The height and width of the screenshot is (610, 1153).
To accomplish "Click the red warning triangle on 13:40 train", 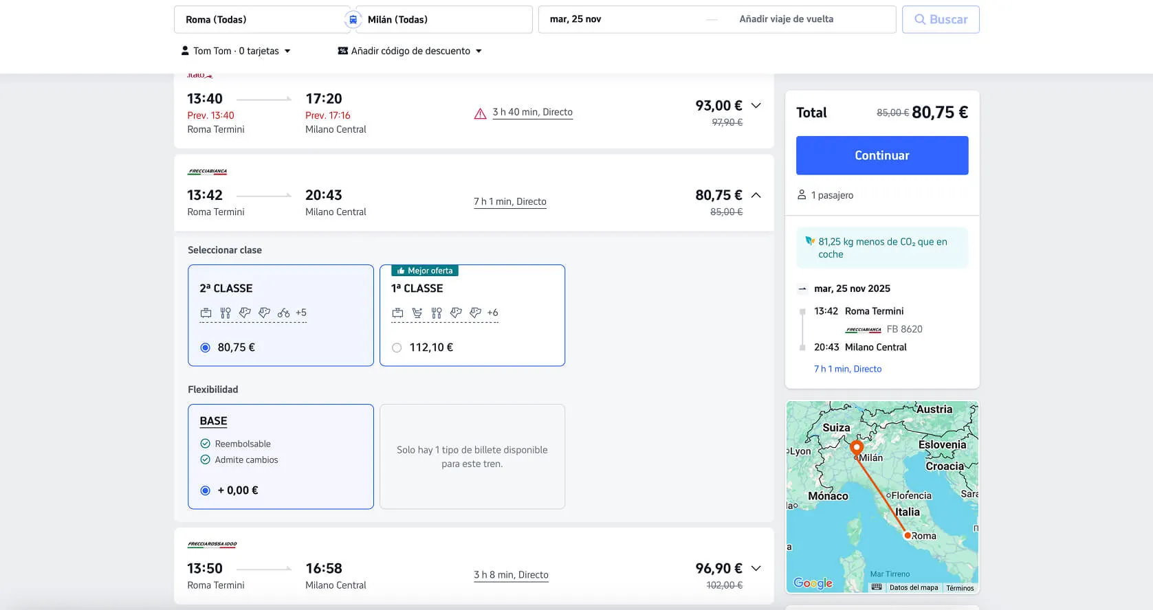I will pos(481,113).
